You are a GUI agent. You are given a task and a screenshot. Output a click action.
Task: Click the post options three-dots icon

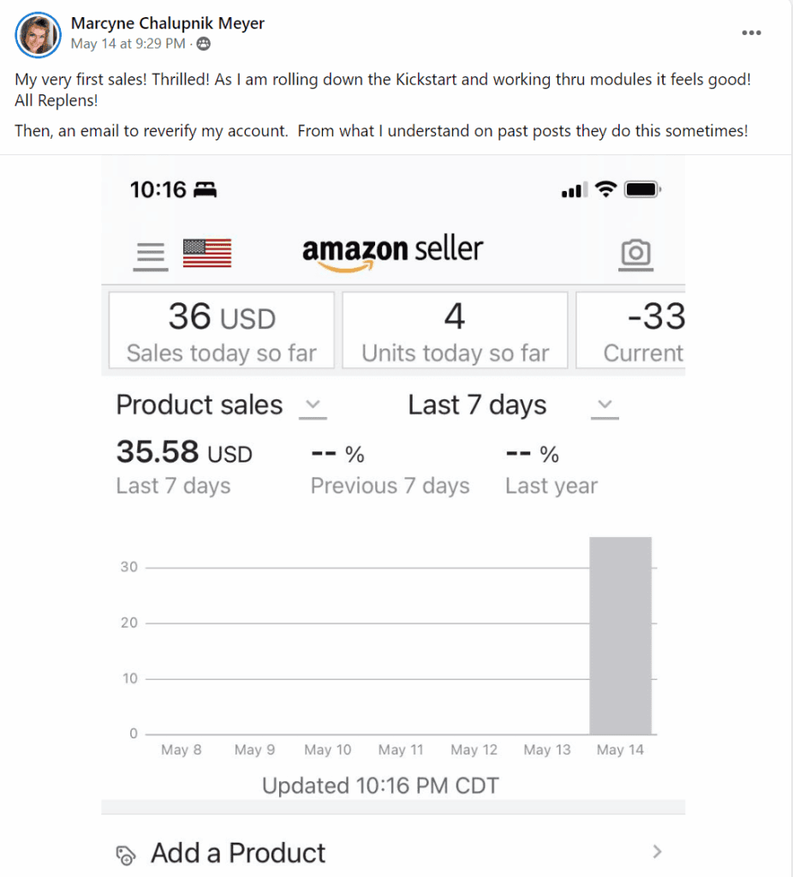point(751,33)
